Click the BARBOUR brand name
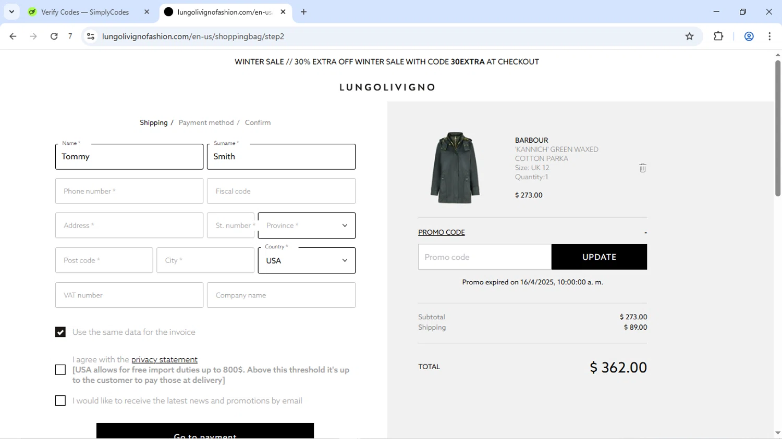The height and width of the screenshot is (439, 782). (x=531, y=140)
